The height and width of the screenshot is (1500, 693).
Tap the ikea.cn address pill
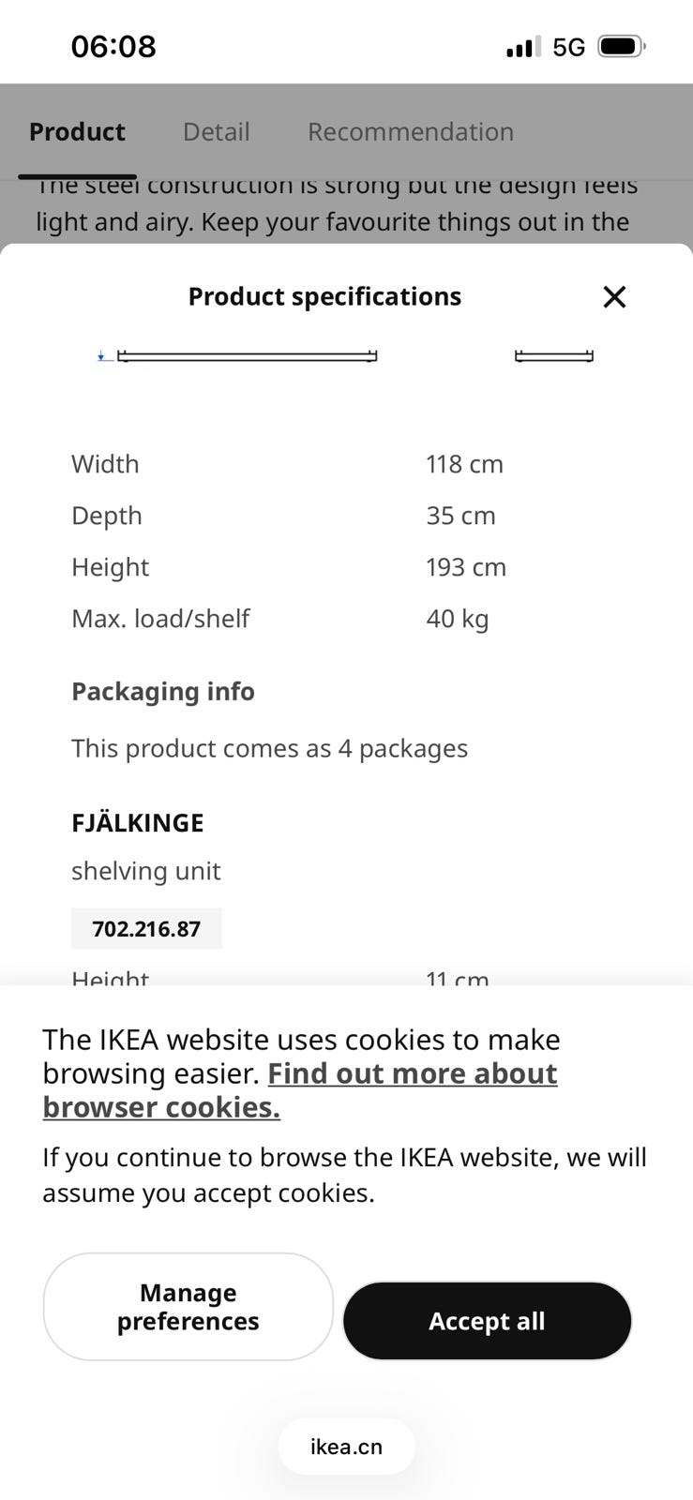(346, 1447)
